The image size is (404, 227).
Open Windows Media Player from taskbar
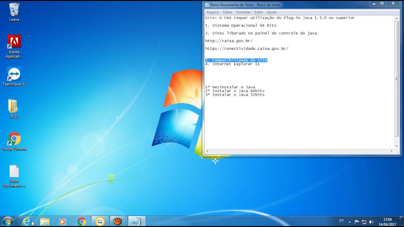[62, 222]
